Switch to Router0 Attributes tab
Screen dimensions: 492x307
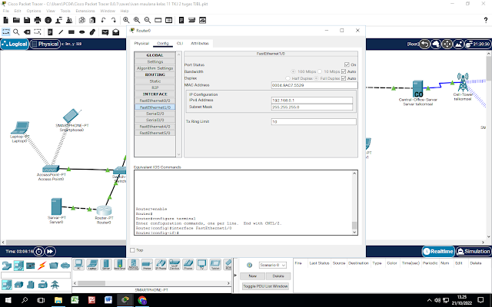(200, 43)
